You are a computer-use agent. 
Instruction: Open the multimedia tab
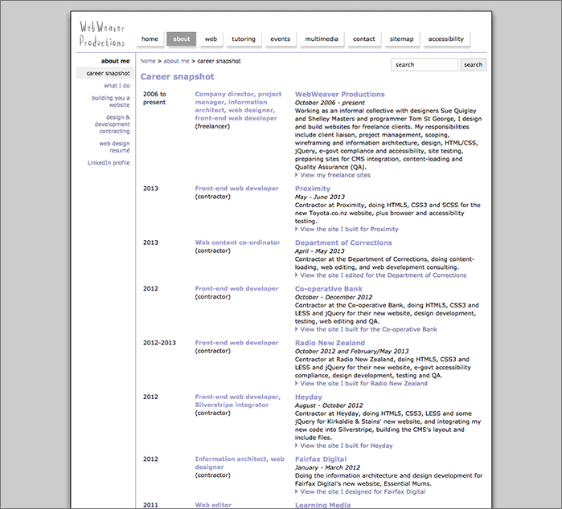[322, 39]
